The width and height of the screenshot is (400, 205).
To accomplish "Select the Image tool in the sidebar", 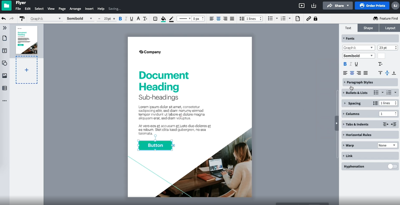I will [4, 75].
